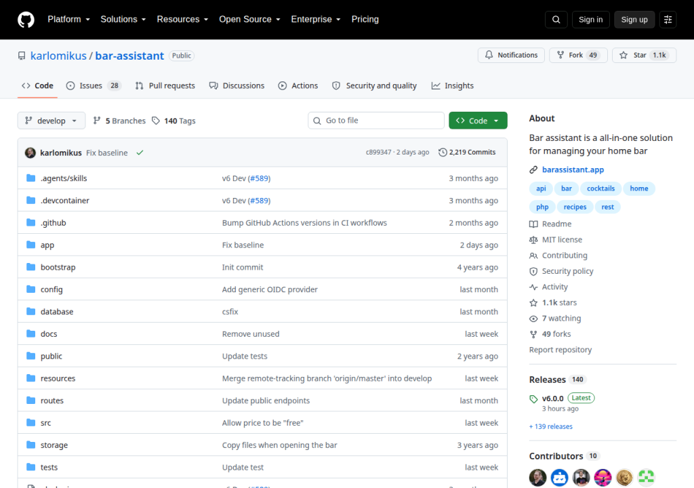Viewport: 694px width, 488px height.
Task: Click the Notifications button
Action: coord(511,55)
